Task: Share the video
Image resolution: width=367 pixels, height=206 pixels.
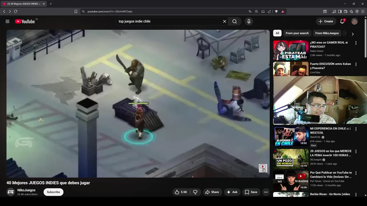Action: click(x=212, y=192)
